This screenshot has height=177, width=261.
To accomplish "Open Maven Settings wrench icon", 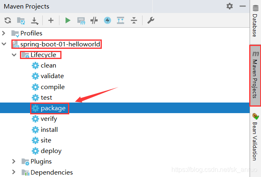I will (151, 20).
